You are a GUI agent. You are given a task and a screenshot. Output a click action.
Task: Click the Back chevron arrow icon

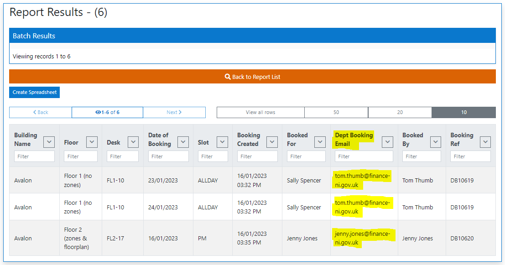pos(34,112)
